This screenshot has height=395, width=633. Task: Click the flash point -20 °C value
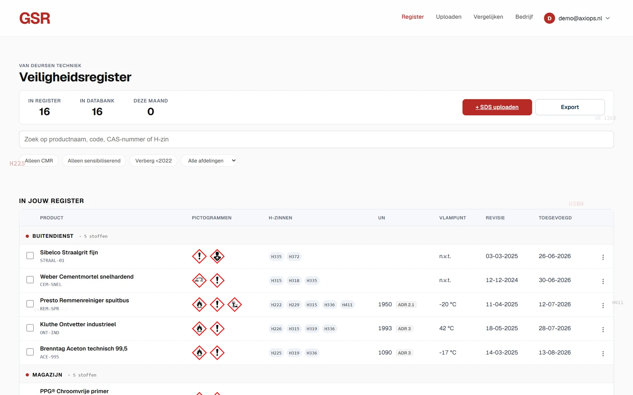click(447, 304)
